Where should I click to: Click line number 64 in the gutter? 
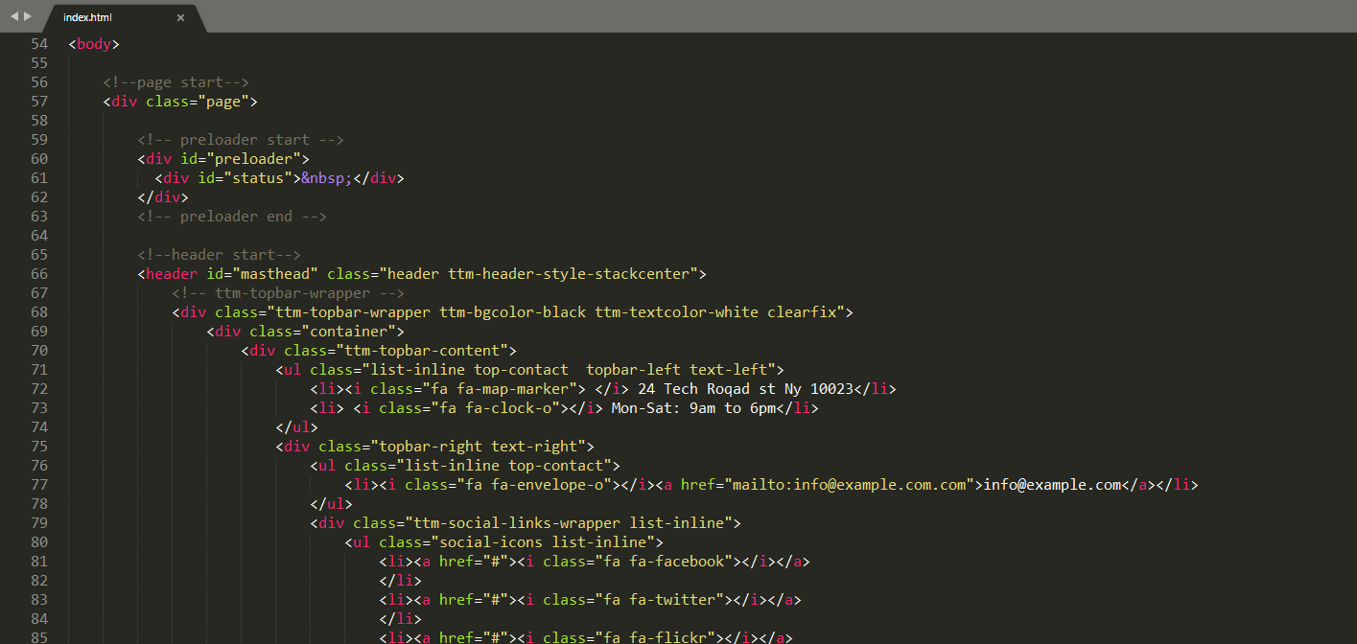coord(38,236)
